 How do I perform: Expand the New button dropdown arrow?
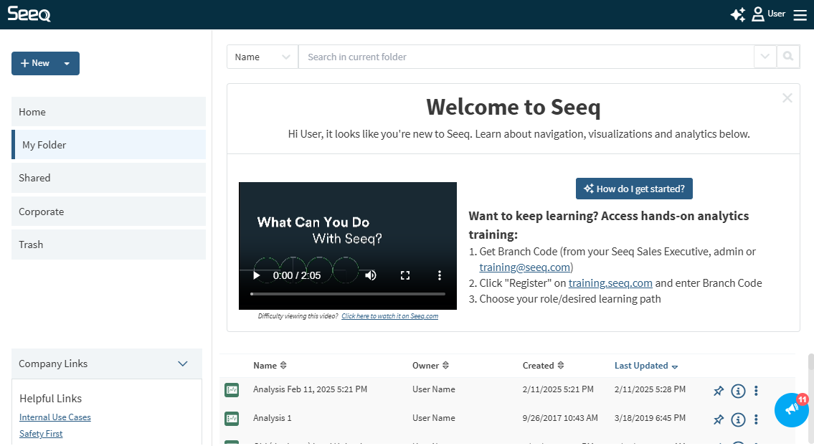coord(67,63)
